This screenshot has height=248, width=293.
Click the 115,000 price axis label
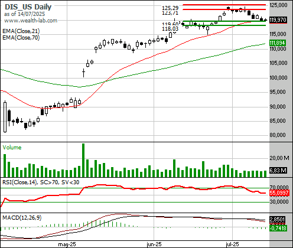[x=278, y=34]
